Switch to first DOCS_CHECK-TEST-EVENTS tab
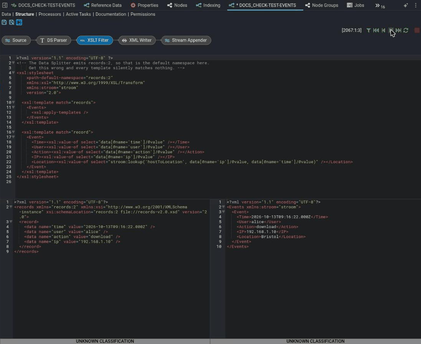Viewport: 421px width, 344px height. pos(43,5)
